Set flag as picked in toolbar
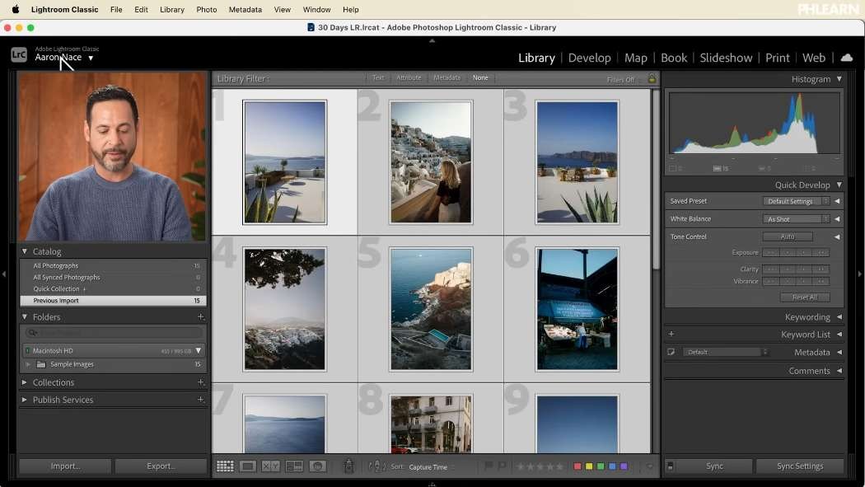The height and width of the screenshot is (487, 865). [489, 466]
